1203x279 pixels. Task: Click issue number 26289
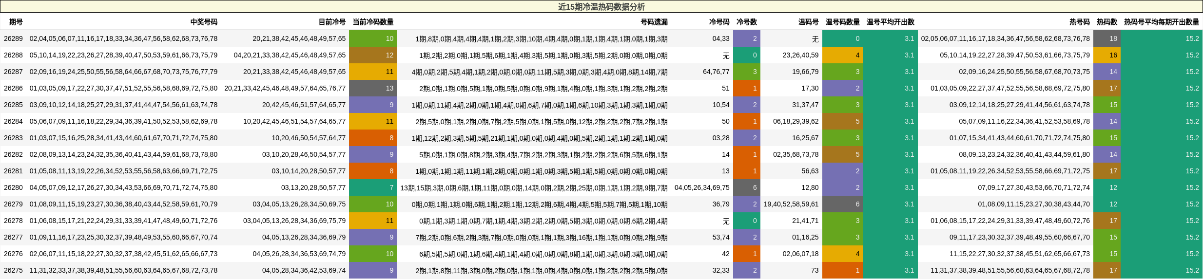pos(13,38)
